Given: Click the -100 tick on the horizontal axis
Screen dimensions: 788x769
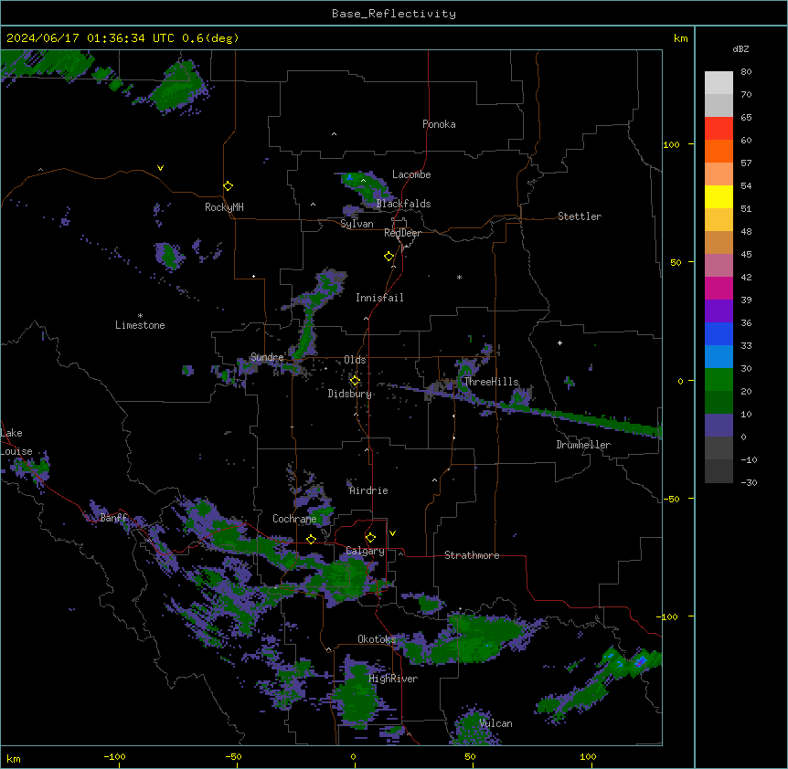Looking at the screenshot, I should 114,756.
